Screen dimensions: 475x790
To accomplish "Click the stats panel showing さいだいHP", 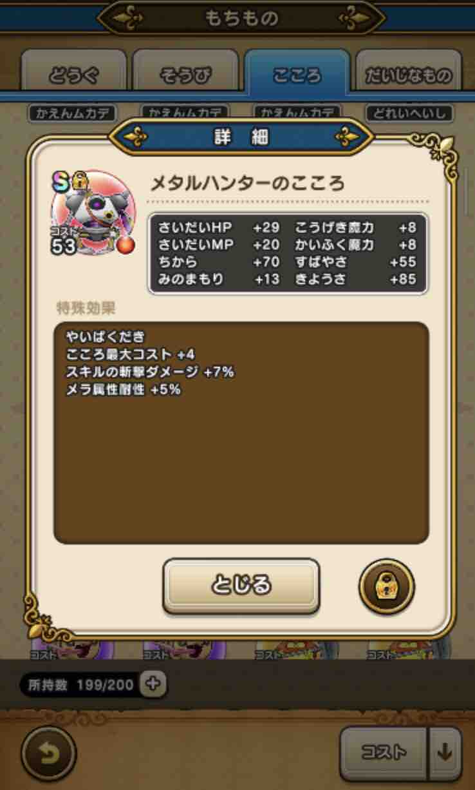I will (x=288, y=254).
